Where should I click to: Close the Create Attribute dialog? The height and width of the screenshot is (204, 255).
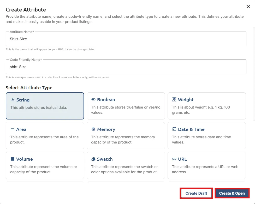pyautogui.click(x=248, y=7)
